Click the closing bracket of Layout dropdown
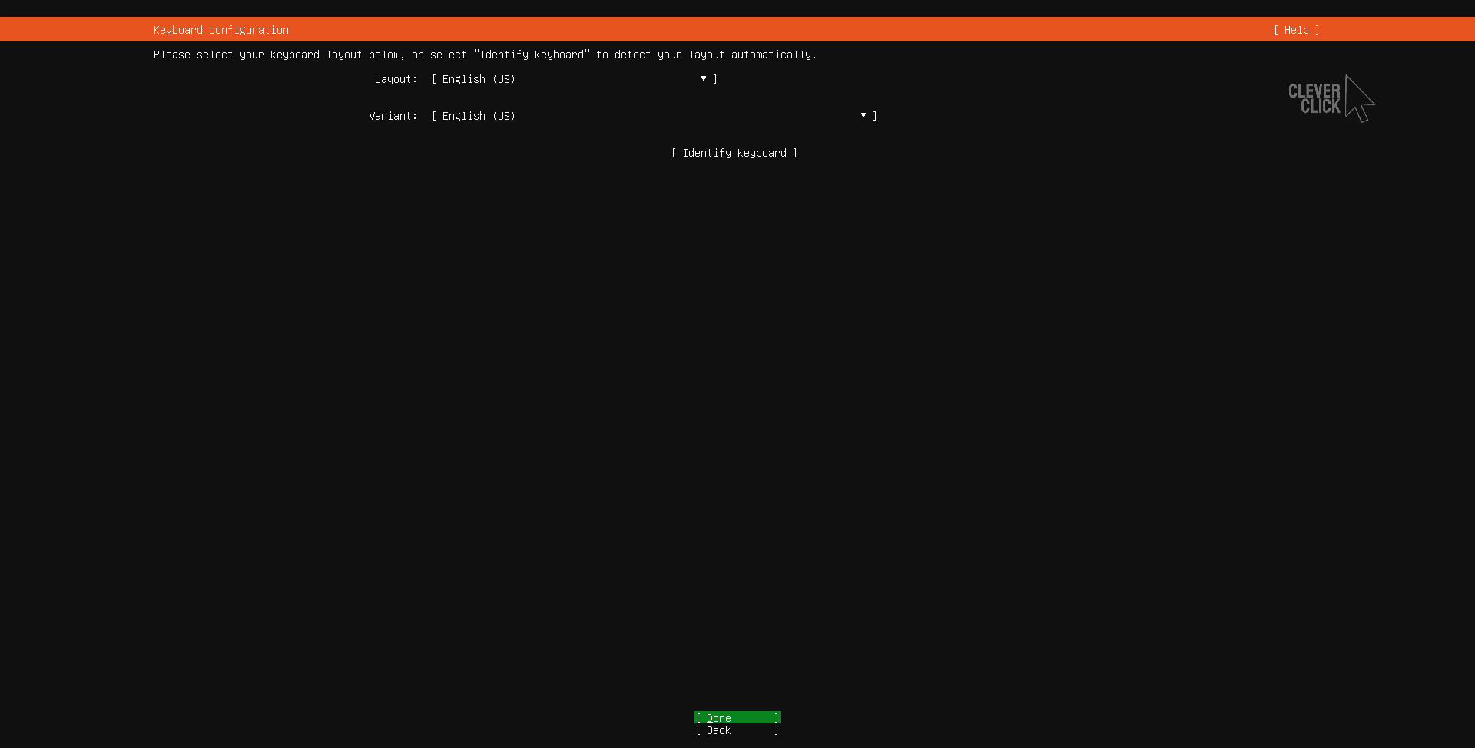The height and width of the screenshot is (748, 1475). pyautogui.click(x=715, y=79)
